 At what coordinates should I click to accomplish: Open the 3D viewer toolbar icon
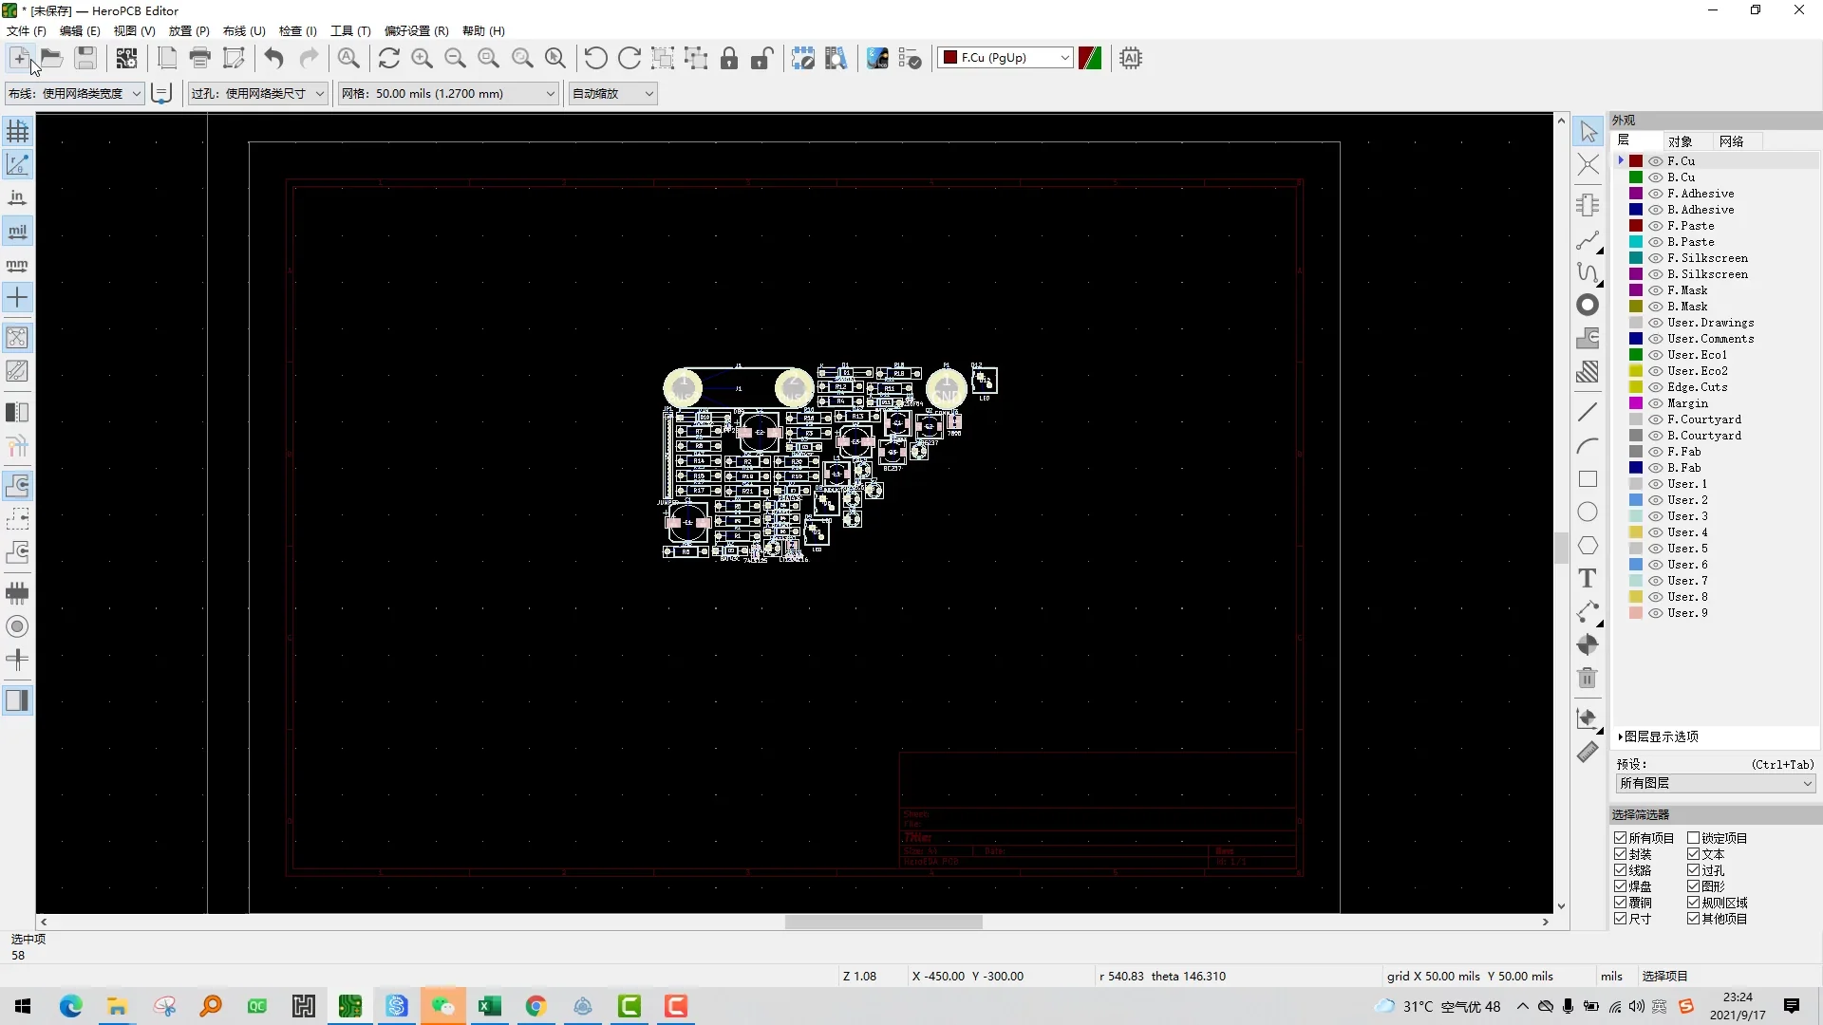(x=876, y=58)
